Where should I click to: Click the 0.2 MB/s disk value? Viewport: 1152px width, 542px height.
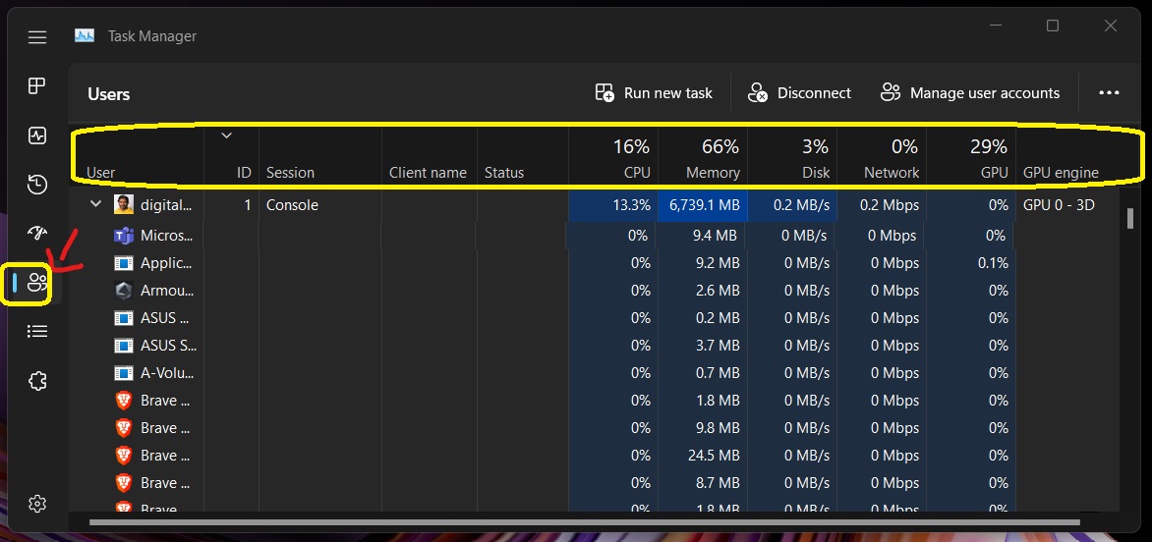[x=801, y=205]
